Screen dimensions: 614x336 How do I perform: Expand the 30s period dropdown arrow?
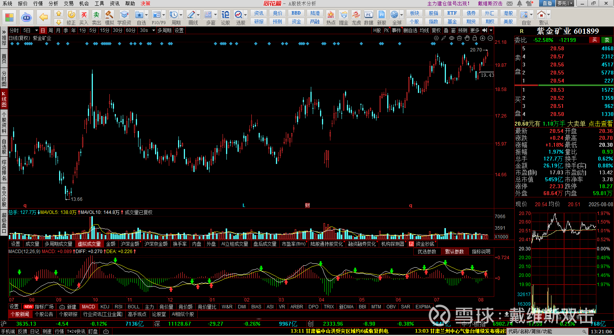pyautogui.click(x=153, y=30)
